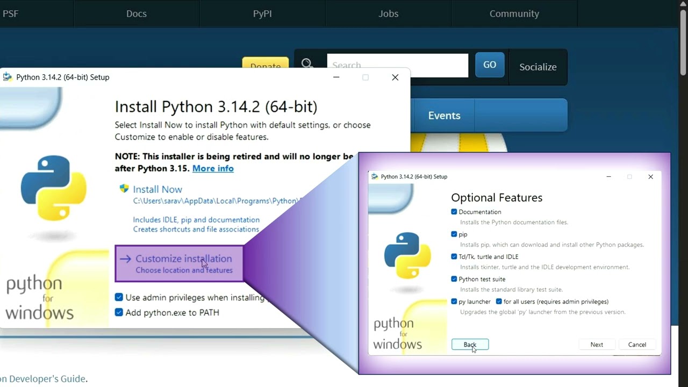Click the python.org Search input field
688x387 pixels.
[x=398, y=65]
